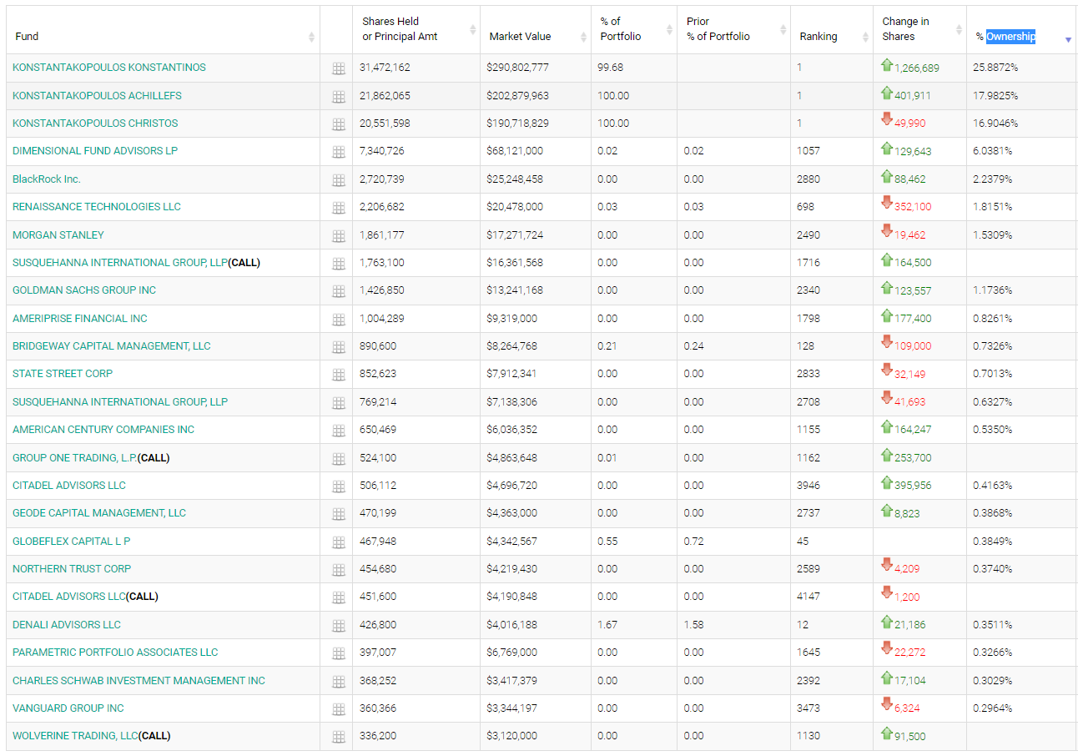Sort by Prior % of Portfolio column

(x=783, y=29)
